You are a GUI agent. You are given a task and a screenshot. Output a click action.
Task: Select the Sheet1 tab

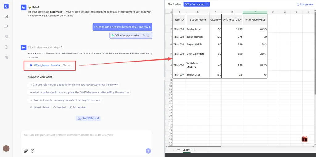(186, 150)
